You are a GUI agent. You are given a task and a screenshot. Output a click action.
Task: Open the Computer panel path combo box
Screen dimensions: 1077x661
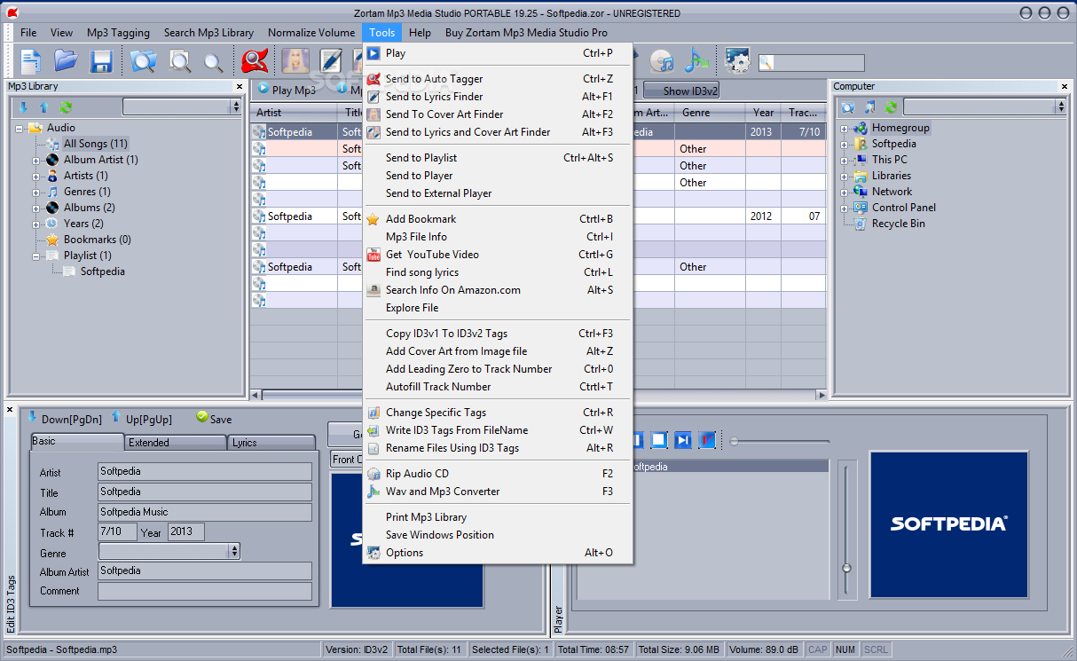pos(984,106)
